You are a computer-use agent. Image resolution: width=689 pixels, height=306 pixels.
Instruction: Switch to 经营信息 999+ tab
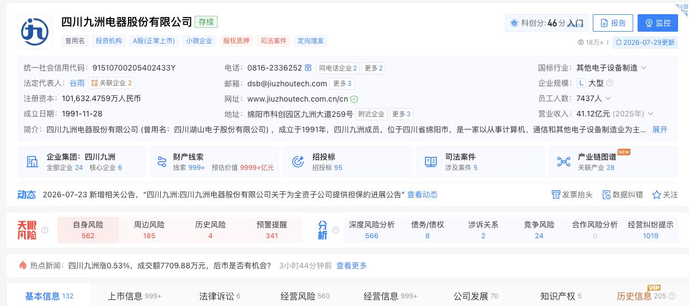[x=390, y=296]
